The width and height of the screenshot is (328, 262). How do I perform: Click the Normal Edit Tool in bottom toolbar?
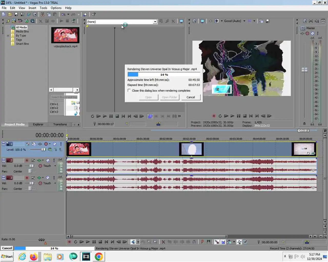[133, 242]
